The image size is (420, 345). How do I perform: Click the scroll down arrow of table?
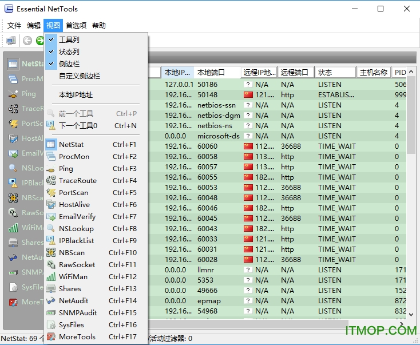(x=411, y=315)
